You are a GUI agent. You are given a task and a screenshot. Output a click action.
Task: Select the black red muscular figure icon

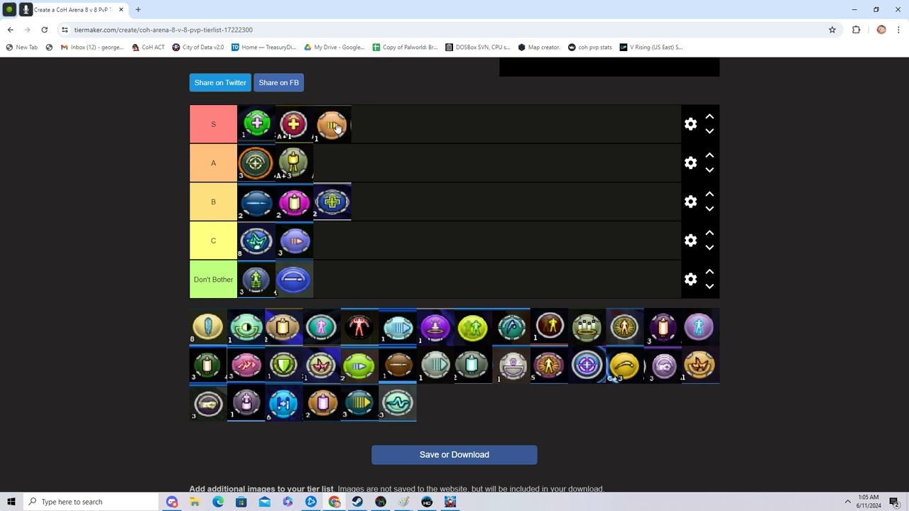pos(359,326)
